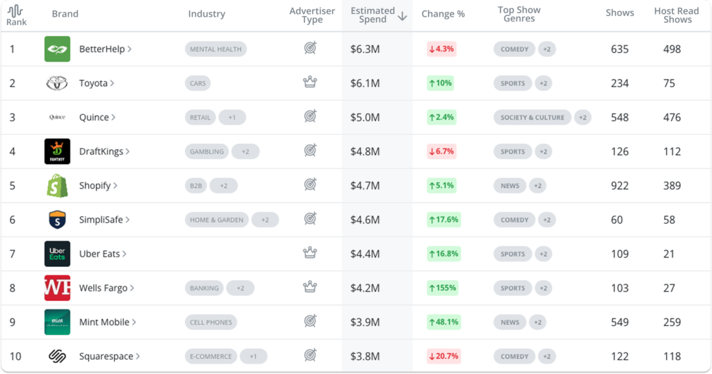Open the Wells Fargo brand link
This screenshot has height=374, width=712.
coord(106,288)
